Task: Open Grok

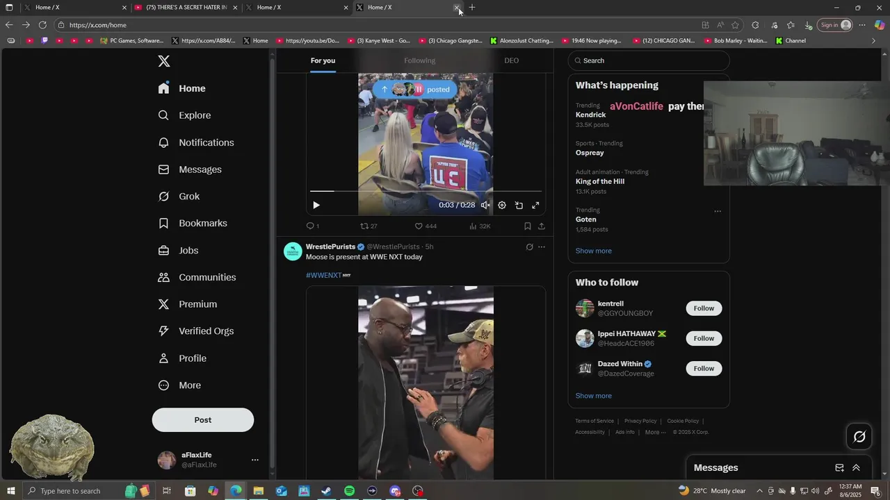Action: (x=179, y=197)
